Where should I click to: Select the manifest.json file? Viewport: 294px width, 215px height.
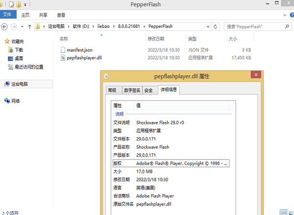[x=80, y=50]
